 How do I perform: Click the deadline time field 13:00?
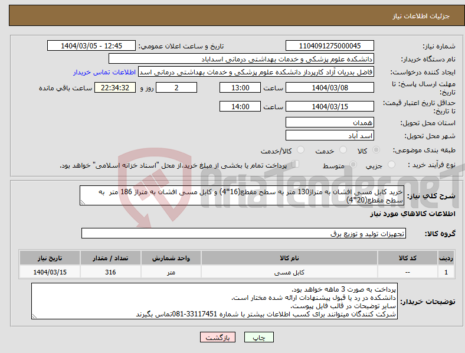tap(240, 88)
